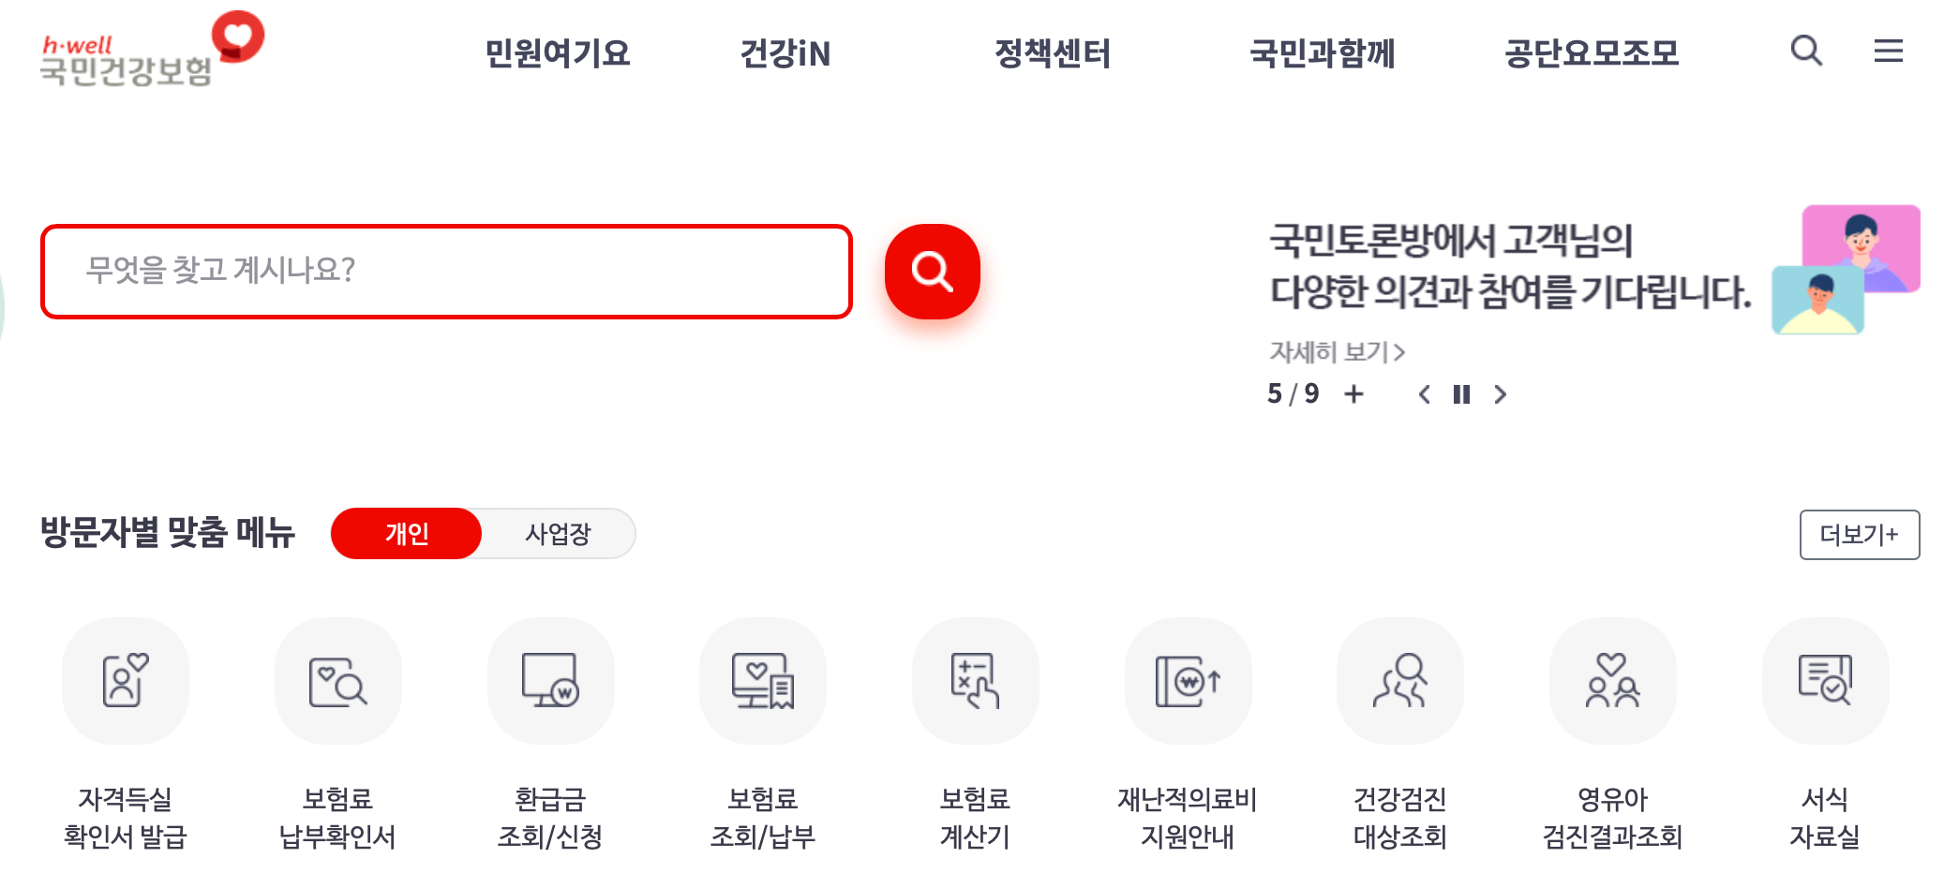Click the 서식 자료실 icon
The image size is (1944, 888).
pyautogui.click(x=1825, y=681)
